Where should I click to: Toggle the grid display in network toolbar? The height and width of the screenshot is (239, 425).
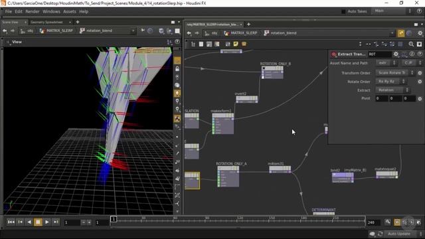click(x=400, y=44)
